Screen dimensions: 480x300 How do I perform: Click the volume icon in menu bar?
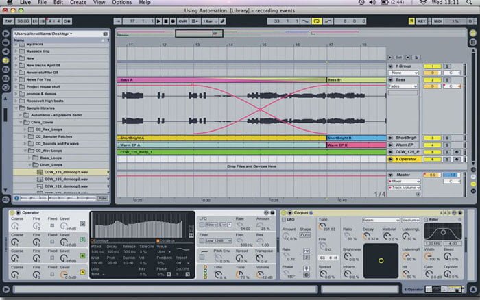coord(372,3)
